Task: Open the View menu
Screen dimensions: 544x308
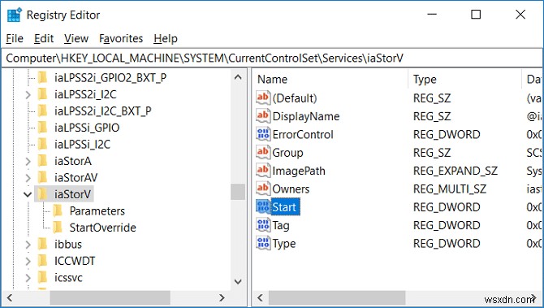Action: point(76,38)
